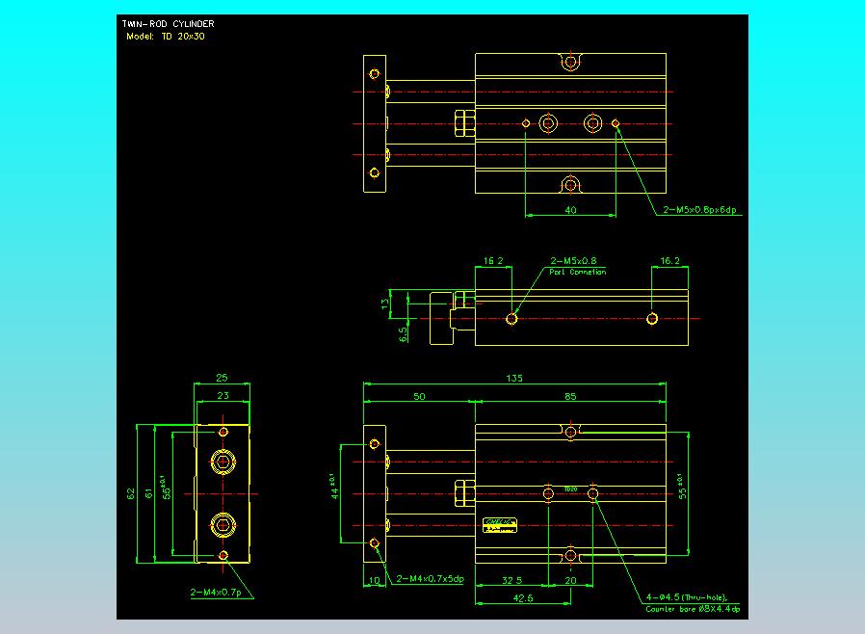The height and width of the screenshot is (634, 865).
Task: Select the '50' length dimension
Action: 419,396
